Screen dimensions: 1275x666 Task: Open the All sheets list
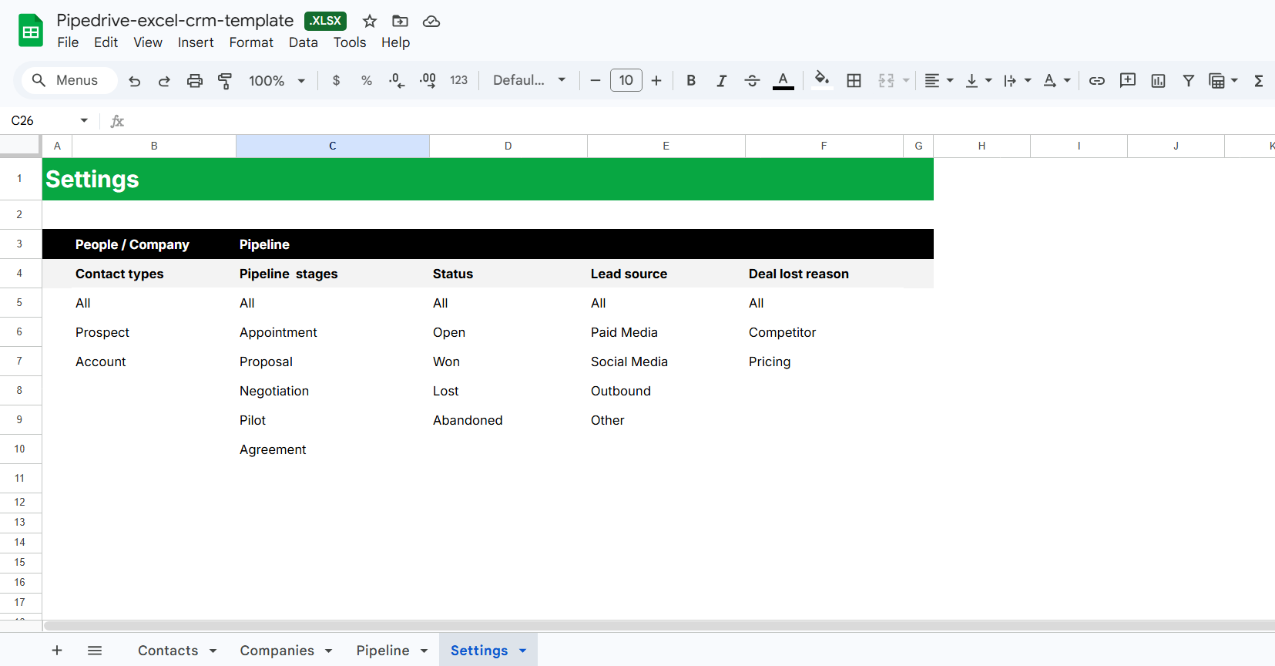[x=95, y=651]
